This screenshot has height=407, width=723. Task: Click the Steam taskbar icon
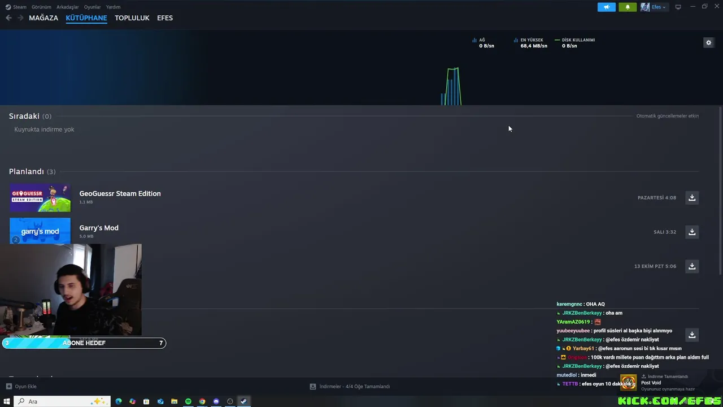click(243, 401)
